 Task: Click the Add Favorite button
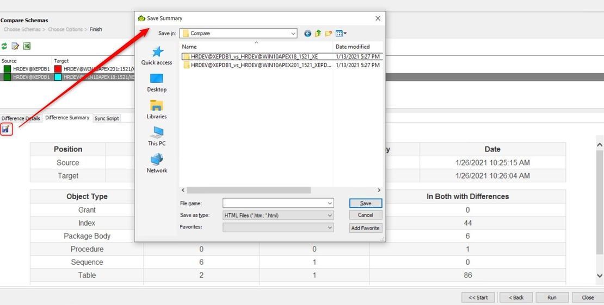[x=366, y=228]
